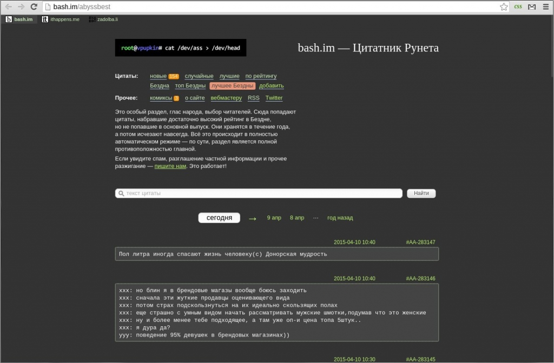This screenshot has height=363, width=554.
Task: Open quote #AA-283147 permalink
Action: click(420, 243)
